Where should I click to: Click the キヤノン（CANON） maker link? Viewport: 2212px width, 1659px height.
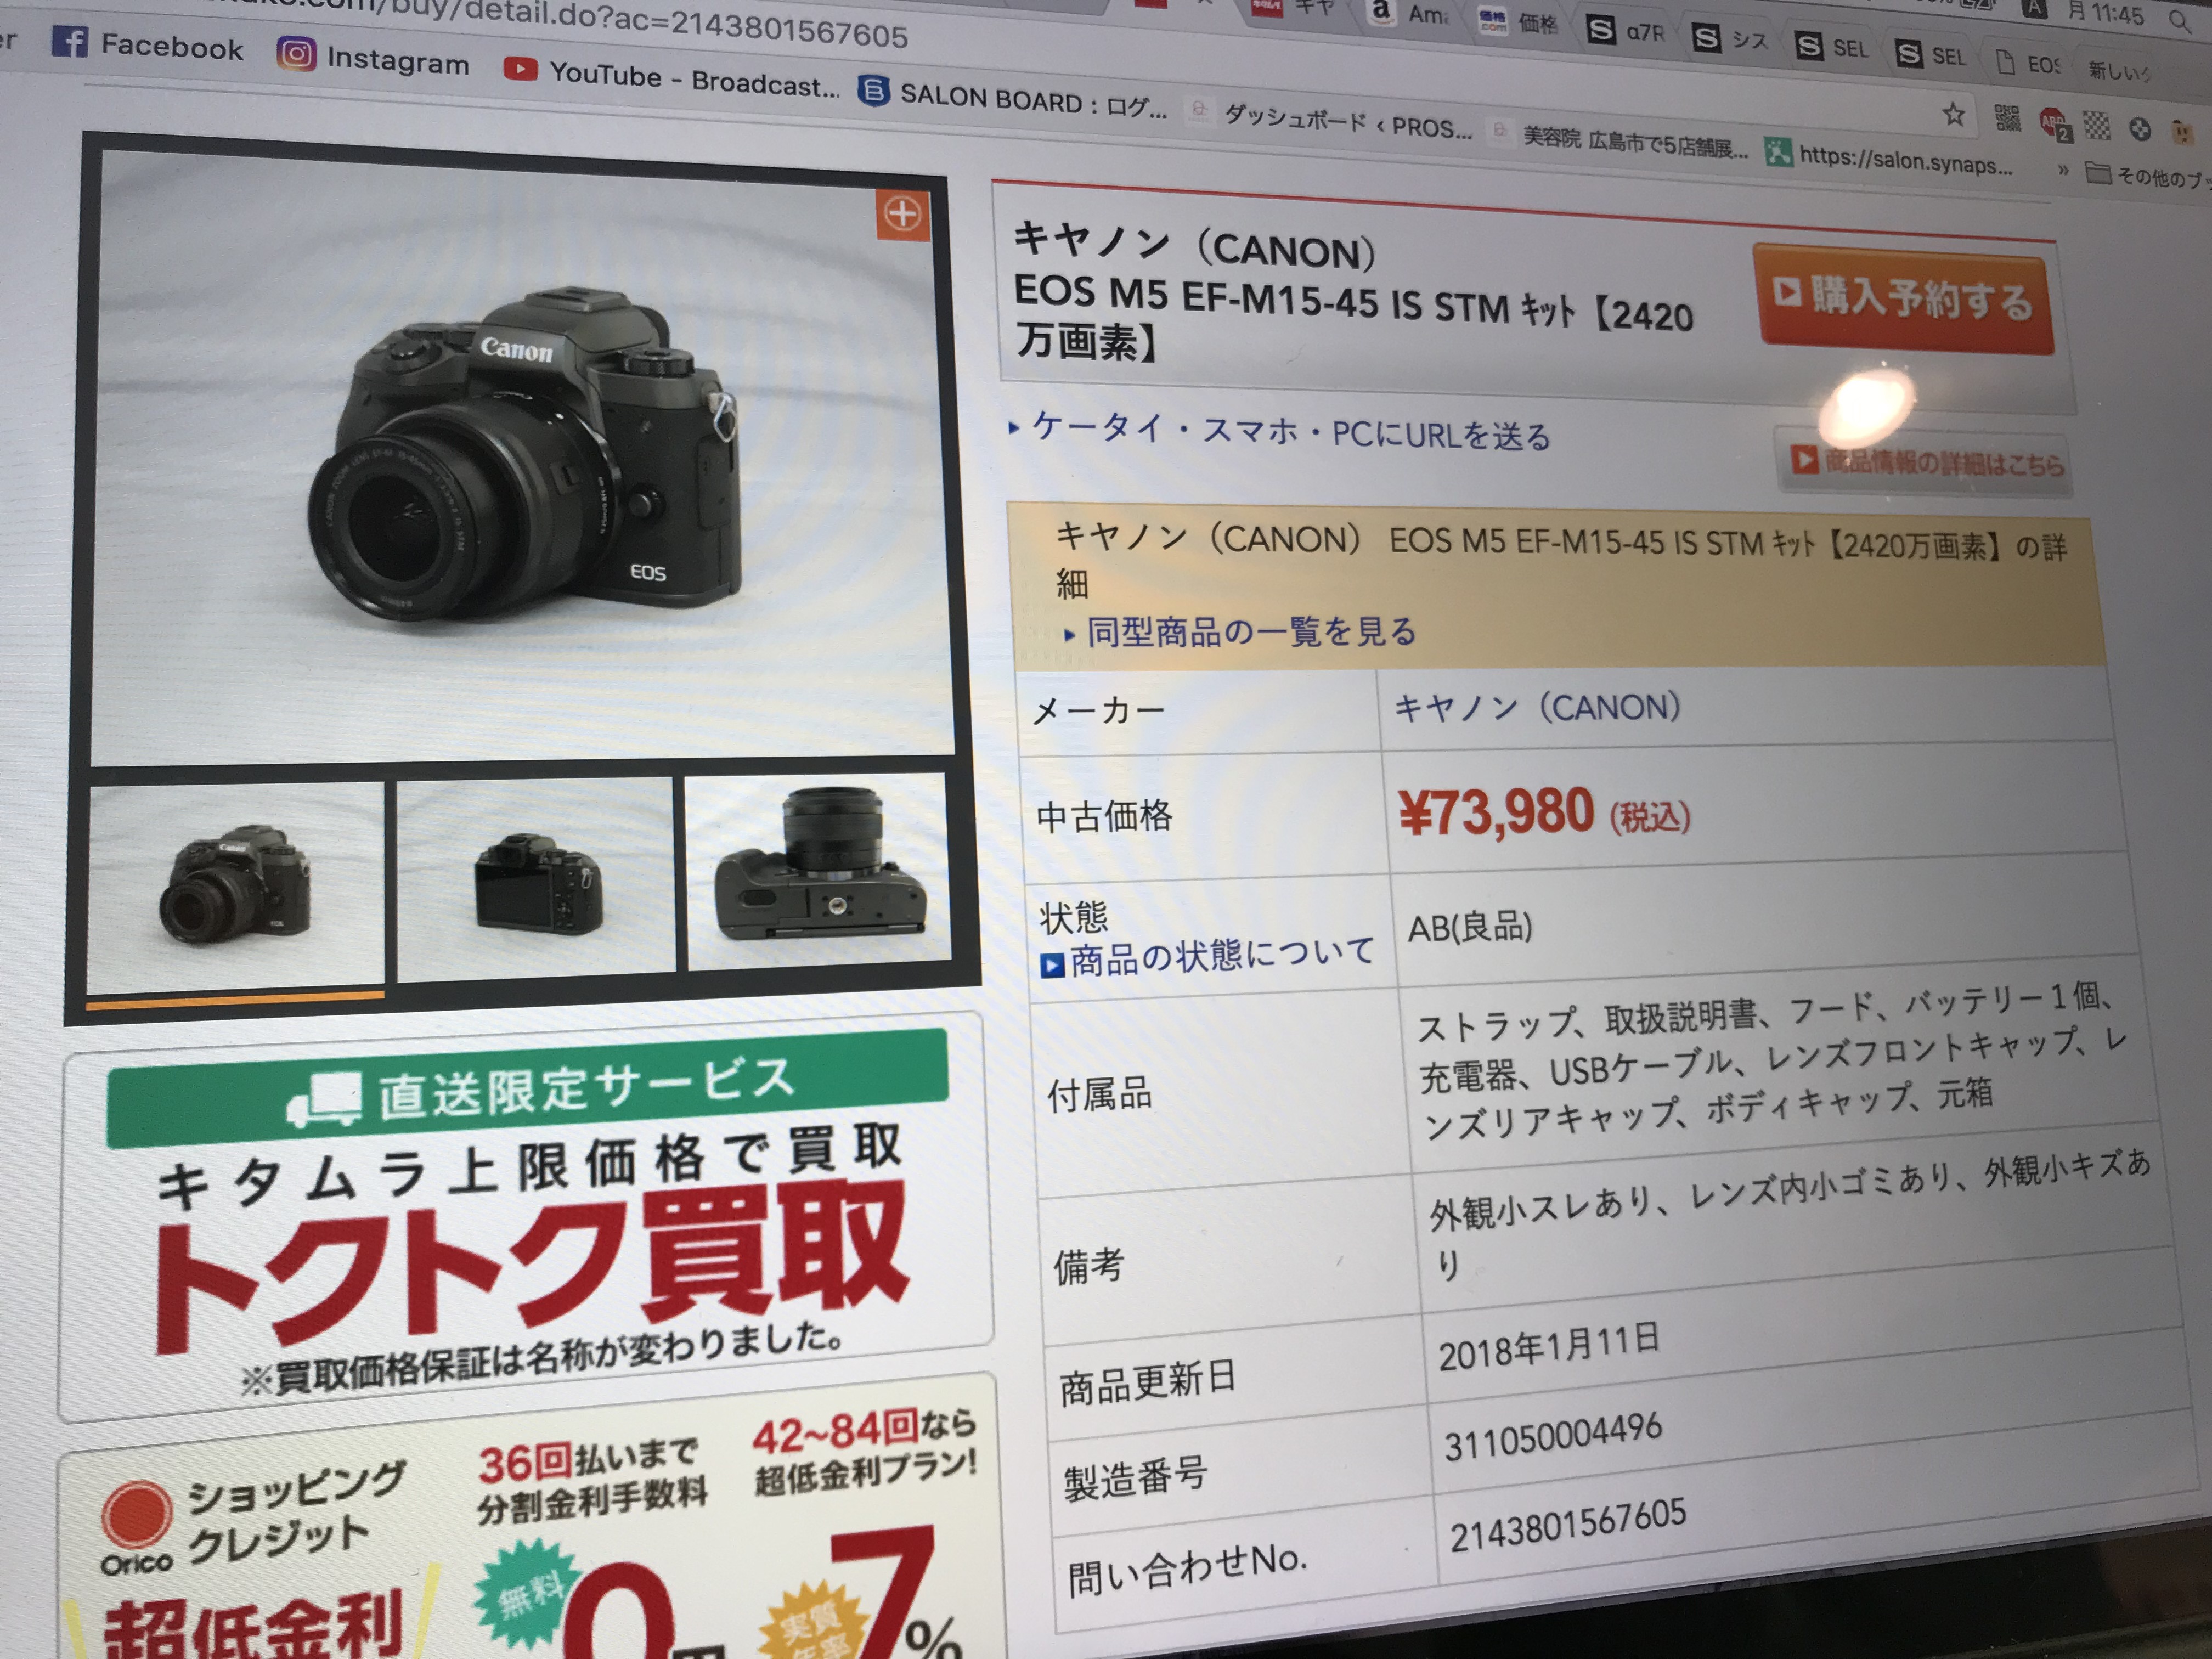tap(1538, 707)
